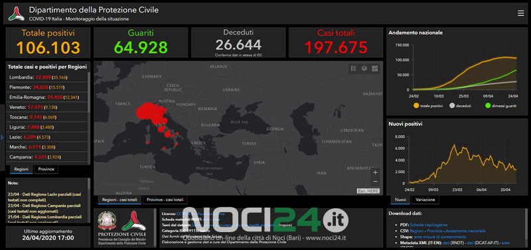Click the Totale positivi 106.103 counter
531x250 pixels.
[48, 42]
